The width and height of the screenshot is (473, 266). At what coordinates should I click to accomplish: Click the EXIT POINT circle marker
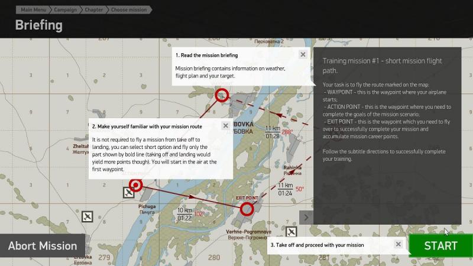click(x=247, y=209)
